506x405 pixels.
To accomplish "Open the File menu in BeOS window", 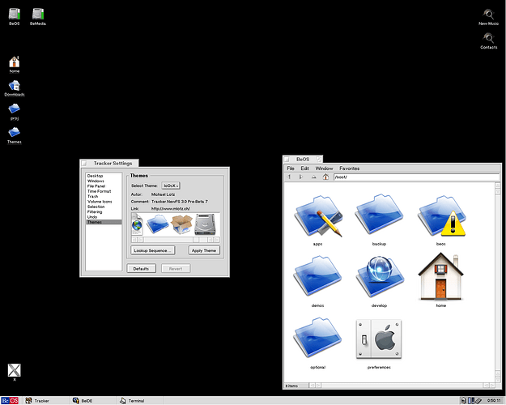I will [291, 168].
